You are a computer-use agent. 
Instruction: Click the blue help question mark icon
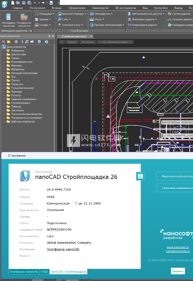pos(46,42)
